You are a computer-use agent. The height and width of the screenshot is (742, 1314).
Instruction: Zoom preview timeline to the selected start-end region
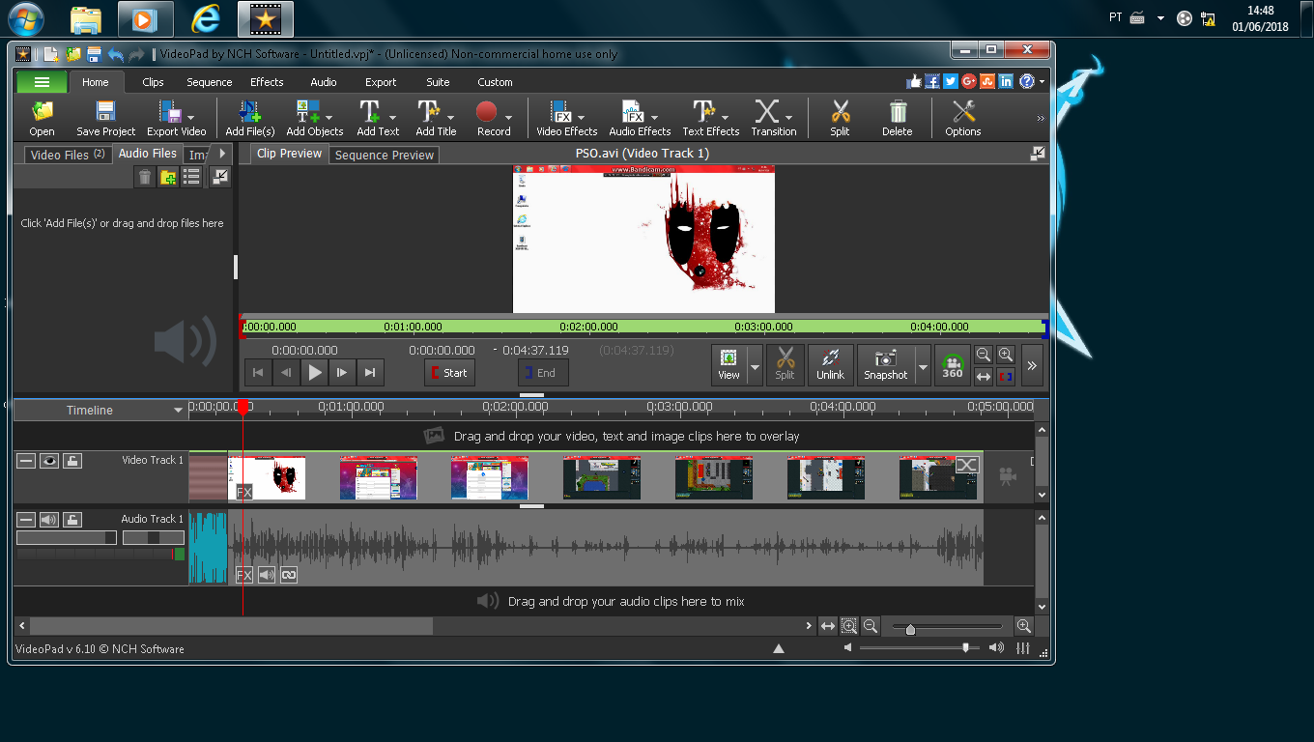(x=1006, y=376)
